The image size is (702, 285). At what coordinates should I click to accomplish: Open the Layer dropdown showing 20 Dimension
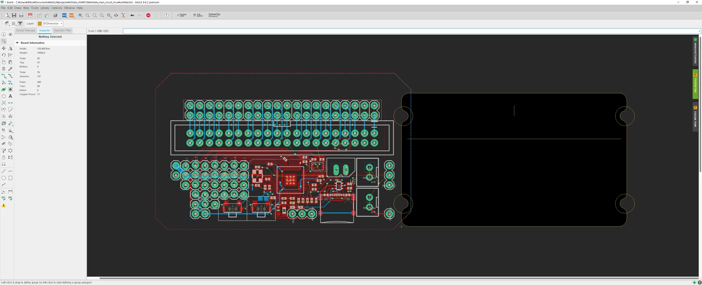[50, 23]
